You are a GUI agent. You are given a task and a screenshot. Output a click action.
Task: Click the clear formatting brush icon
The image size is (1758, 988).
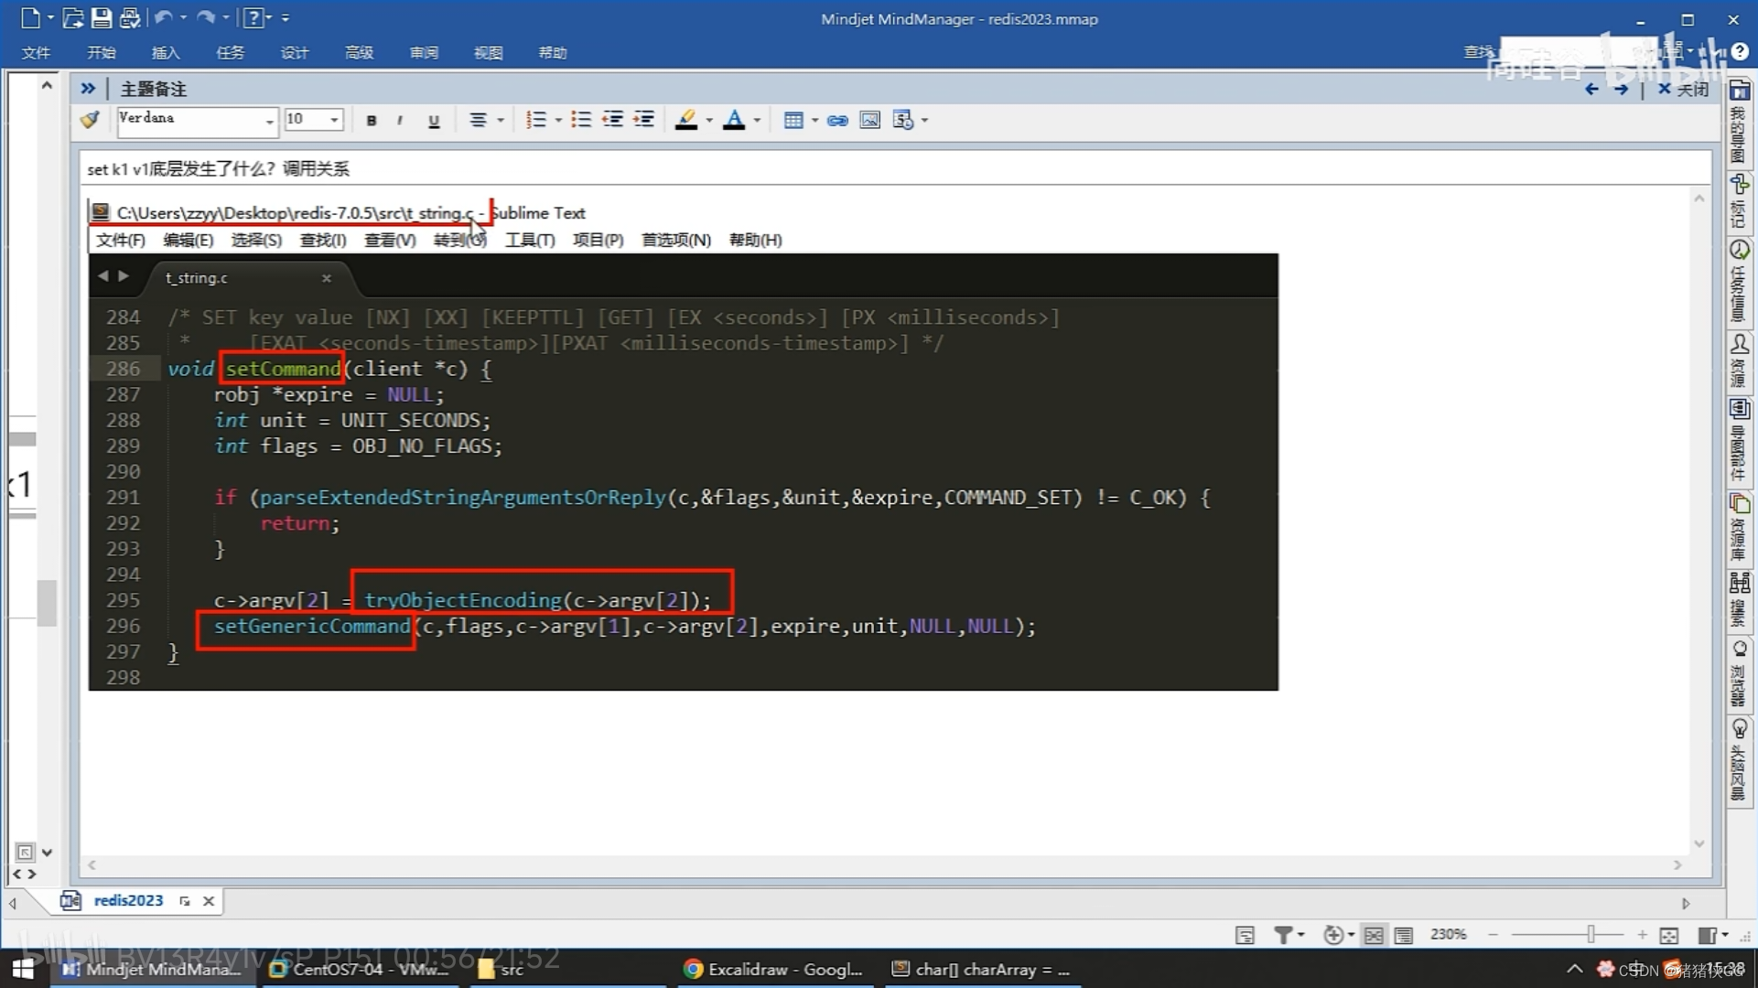(x=90, y=120)
